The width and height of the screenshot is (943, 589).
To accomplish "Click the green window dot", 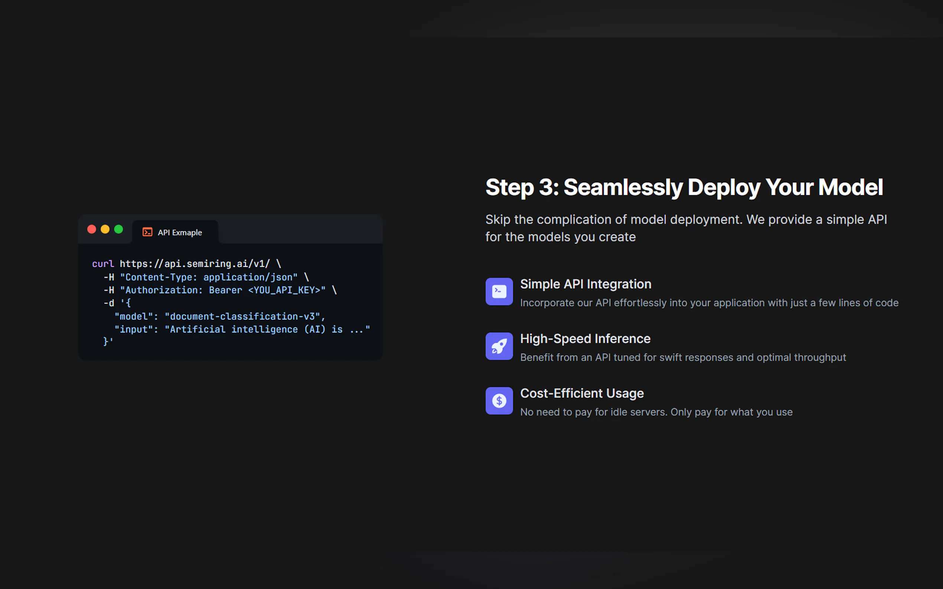I will [118, 229].
